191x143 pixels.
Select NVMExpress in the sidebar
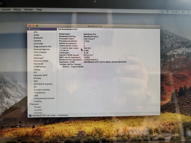click(x=40, y=67)
